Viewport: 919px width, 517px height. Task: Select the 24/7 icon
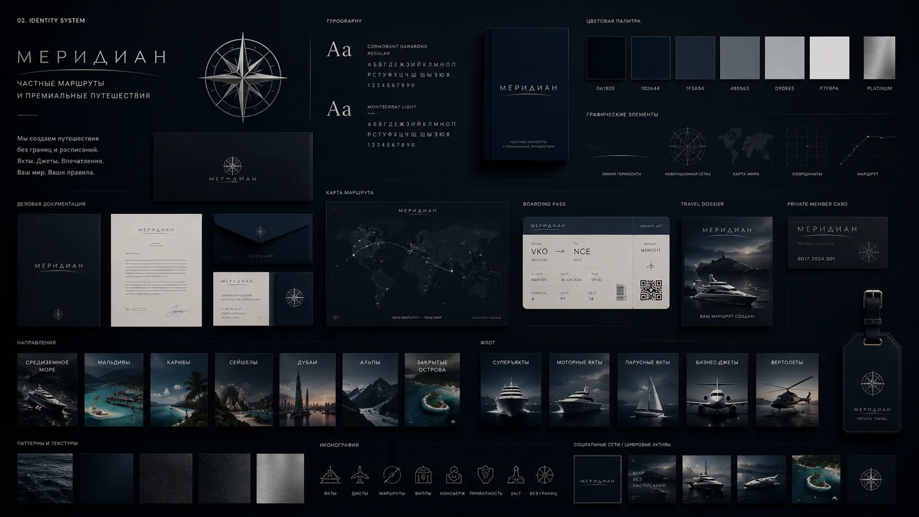516,475
